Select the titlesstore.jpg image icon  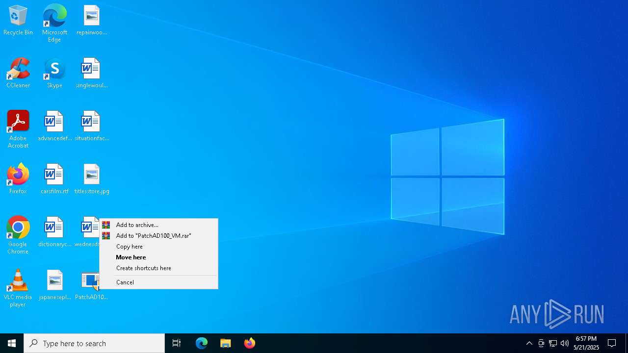[x=91, y=179]
